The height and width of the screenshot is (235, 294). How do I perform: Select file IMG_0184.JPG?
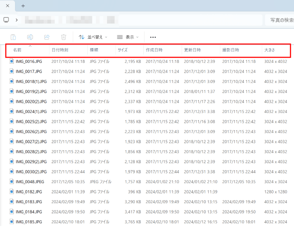click(29, 212)
